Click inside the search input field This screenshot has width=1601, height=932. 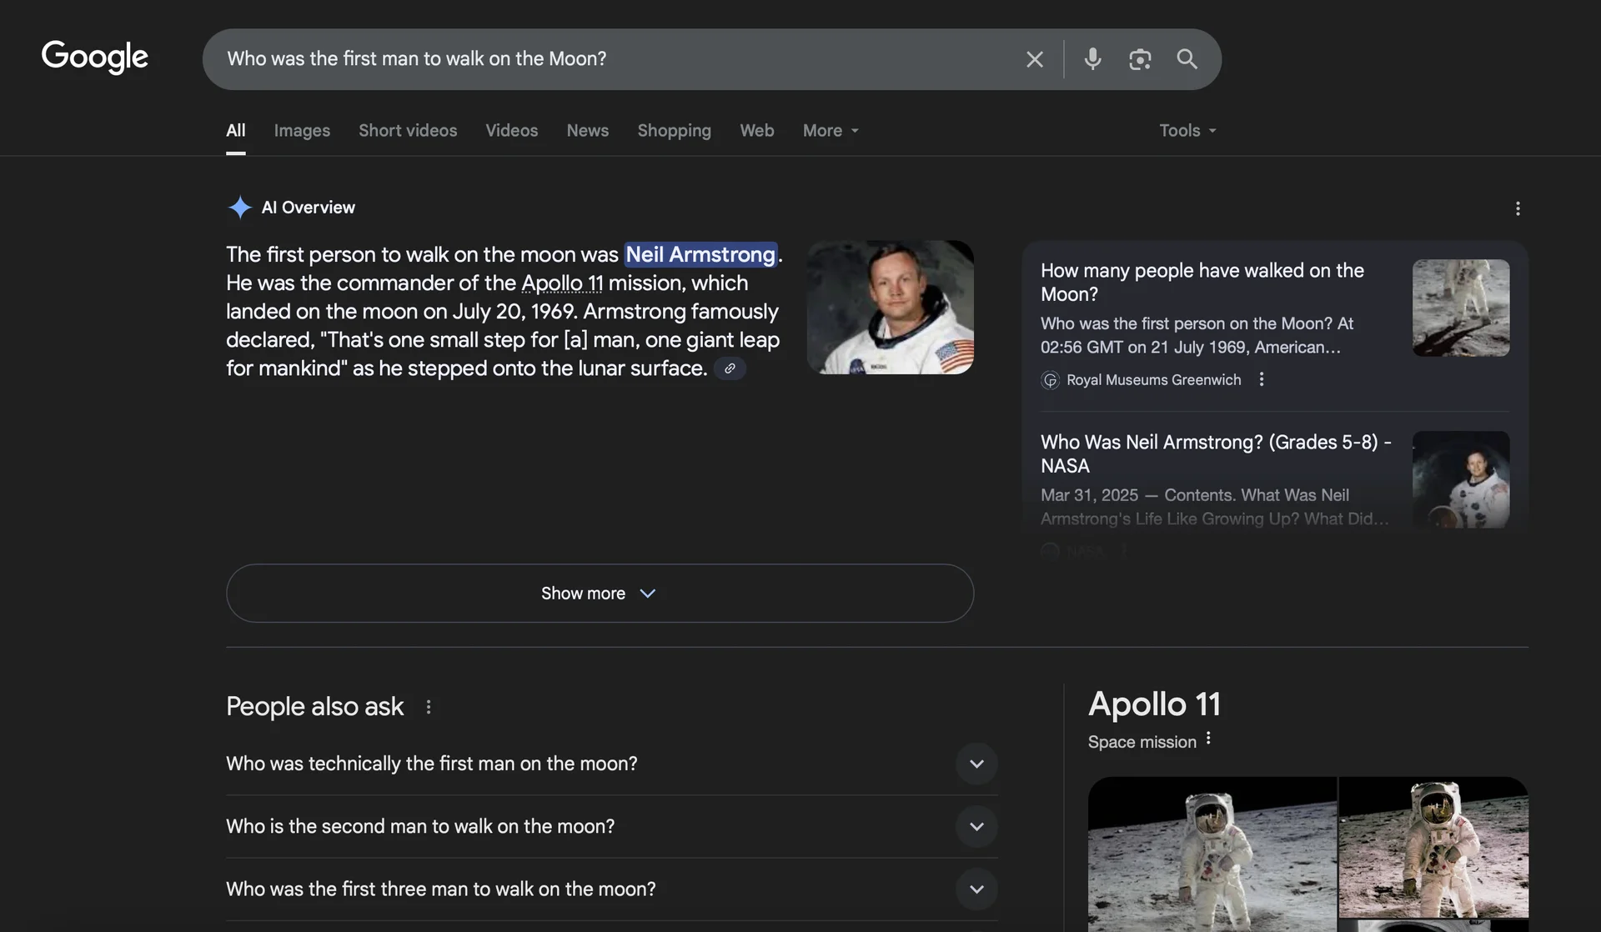(584, 58)
